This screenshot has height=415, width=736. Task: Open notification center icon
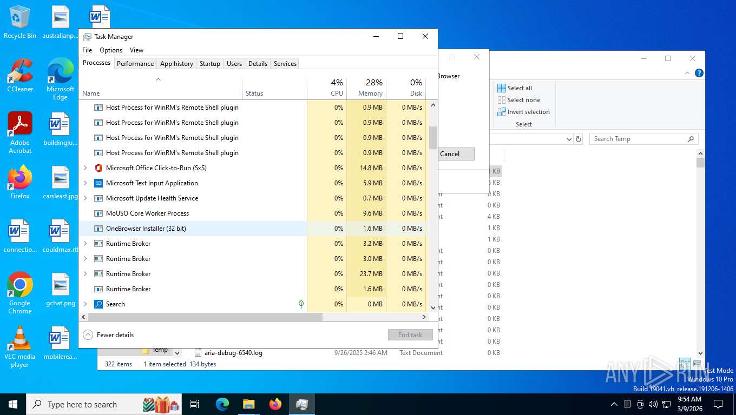tap(718, 404)
